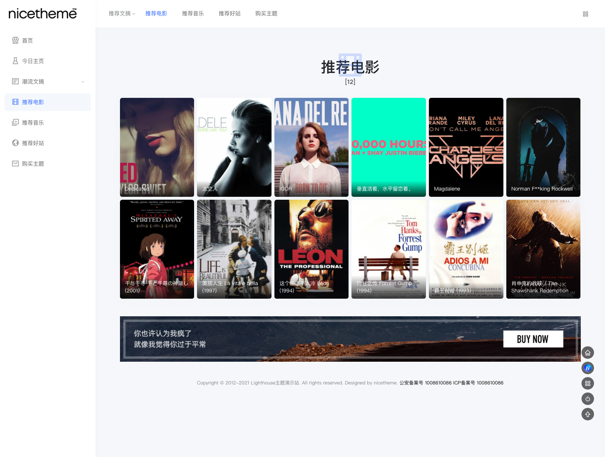Click the nicetheme logo
This screenshot has width=605, height=457.
coord(43,14)
